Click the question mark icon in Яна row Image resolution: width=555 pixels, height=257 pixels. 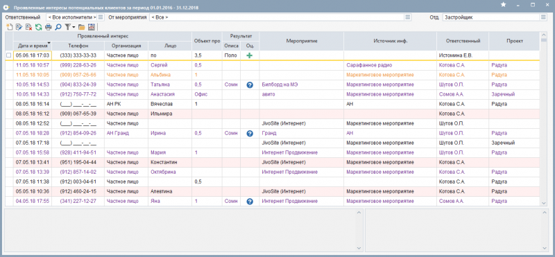pos(250,201)
